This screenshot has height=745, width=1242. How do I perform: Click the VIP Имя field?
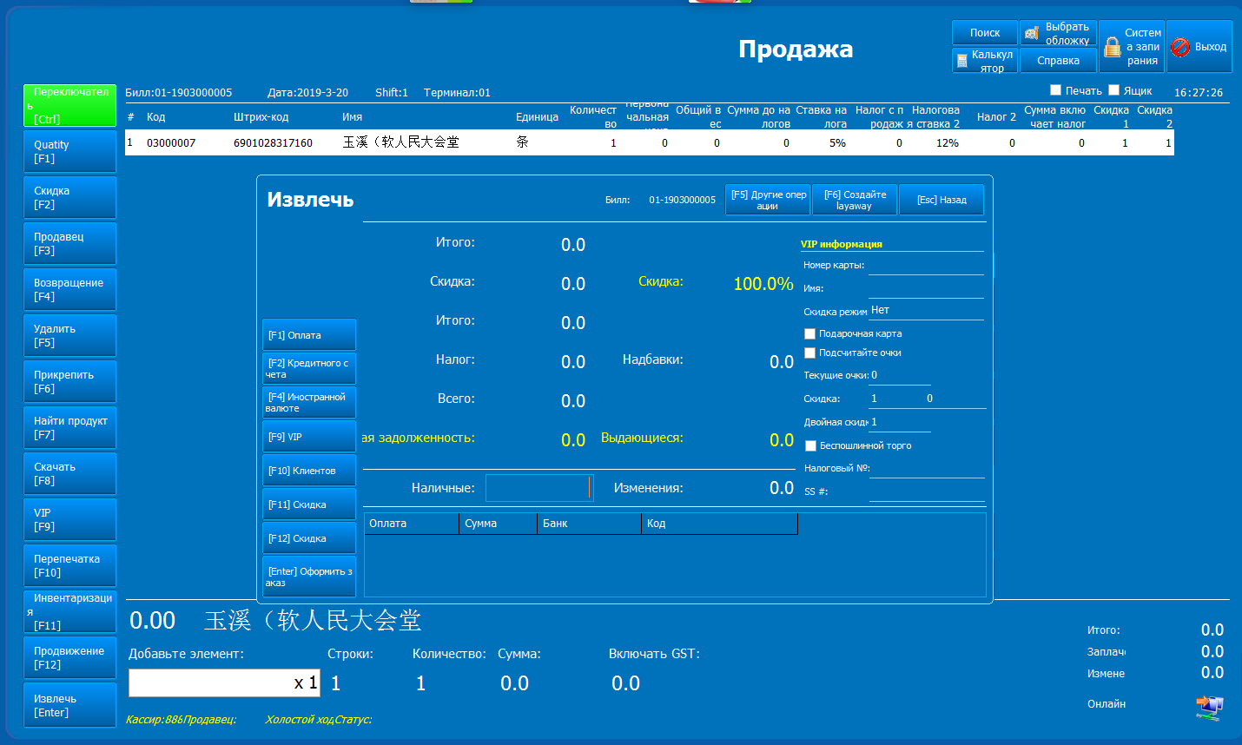point(926,289)
